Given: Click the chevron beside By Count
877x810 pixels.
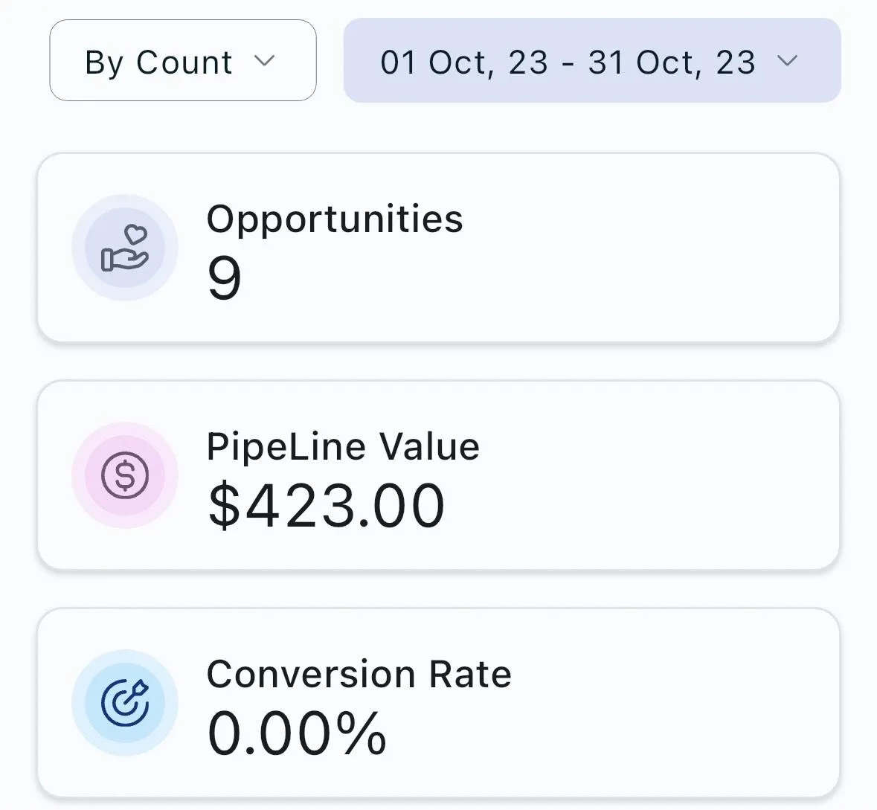Looking at the screenshot, I should (x=264, y=60).
